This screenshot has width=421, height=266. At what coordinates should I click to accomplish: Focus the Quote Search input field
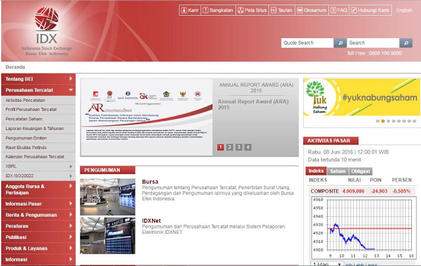click(x=307, y=43)
